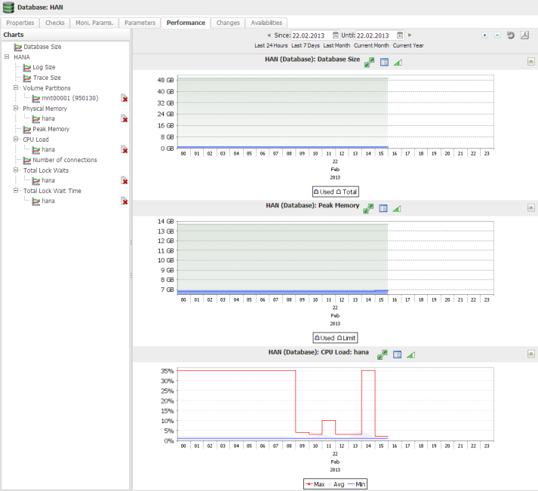
Task: Collapse the Total Lock Wait Time node
Action: [x=16, y=190]
